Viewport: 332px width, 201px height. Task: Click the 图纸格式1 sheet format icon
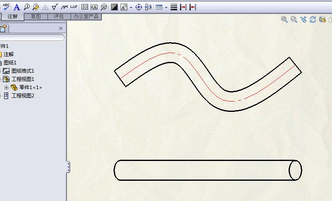coord(6,71)
